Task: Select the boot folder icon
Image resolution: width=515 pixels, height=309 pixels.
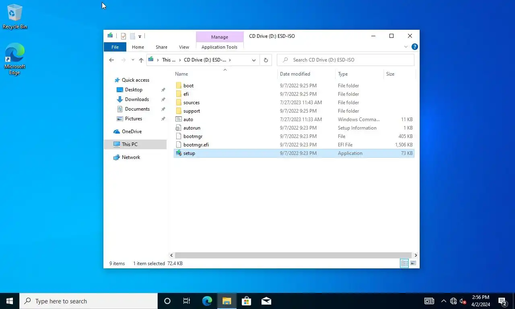Action: point(179,86)
